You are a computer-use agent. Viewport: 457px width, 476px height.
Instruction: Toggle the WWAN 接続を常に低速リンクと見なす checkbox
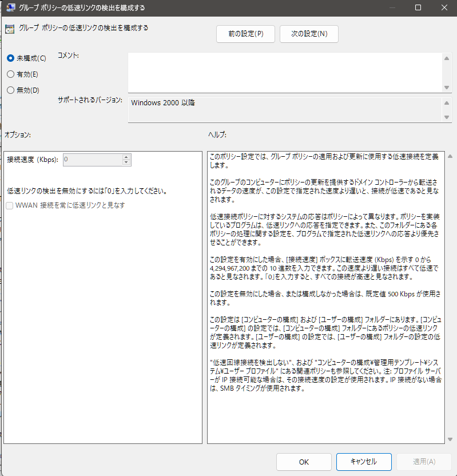click(x=10, y=205)
